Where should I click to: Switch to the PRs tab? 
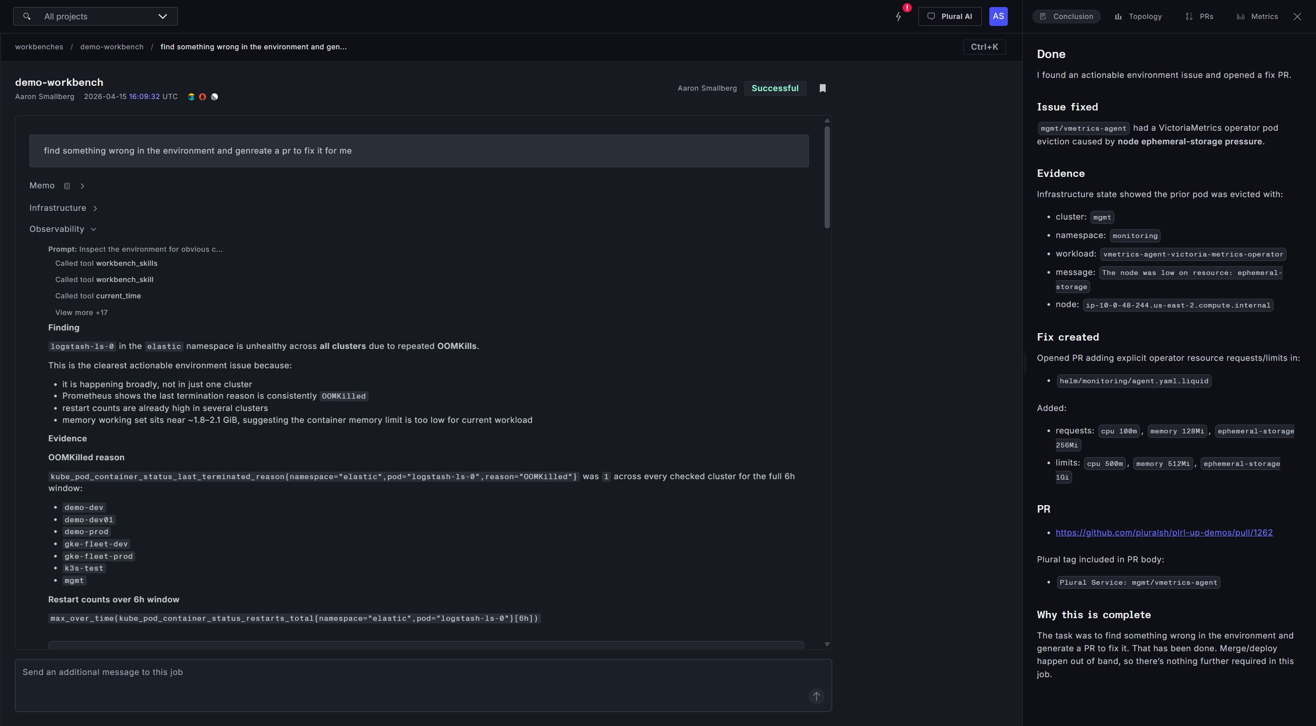(1199, 16)
